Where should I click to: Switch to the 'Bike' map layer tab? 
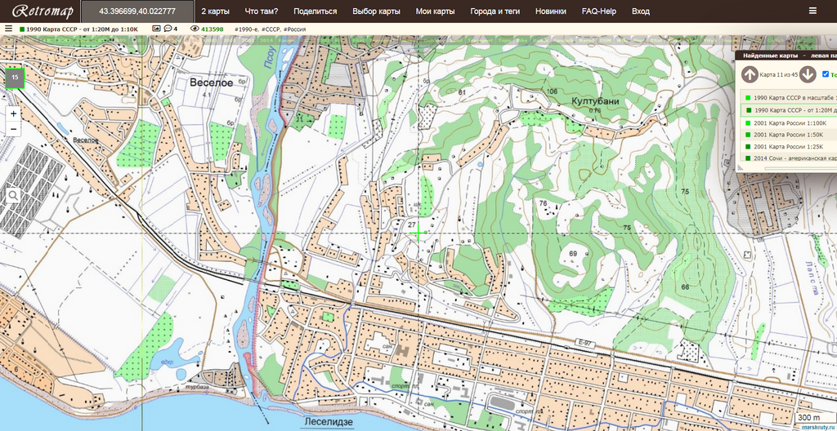[521, 40]
